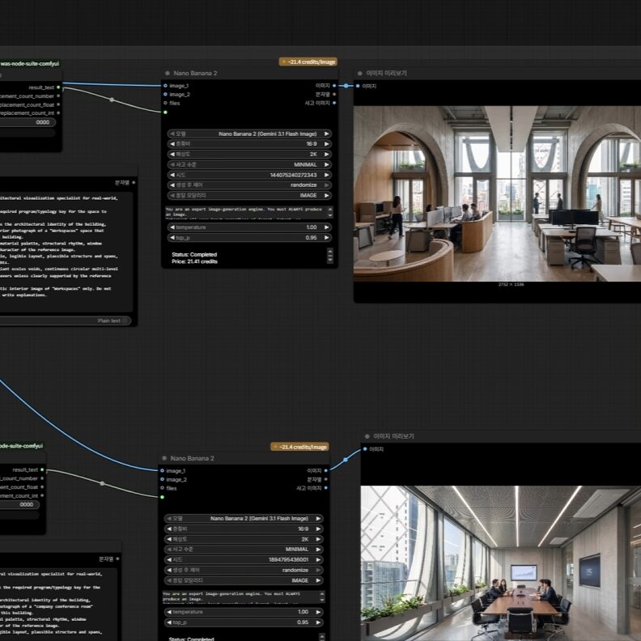Click files input slot on lower Nano Banana 2 node
The height and width of the screenshot is (641, 641).
tap(163, 488)
